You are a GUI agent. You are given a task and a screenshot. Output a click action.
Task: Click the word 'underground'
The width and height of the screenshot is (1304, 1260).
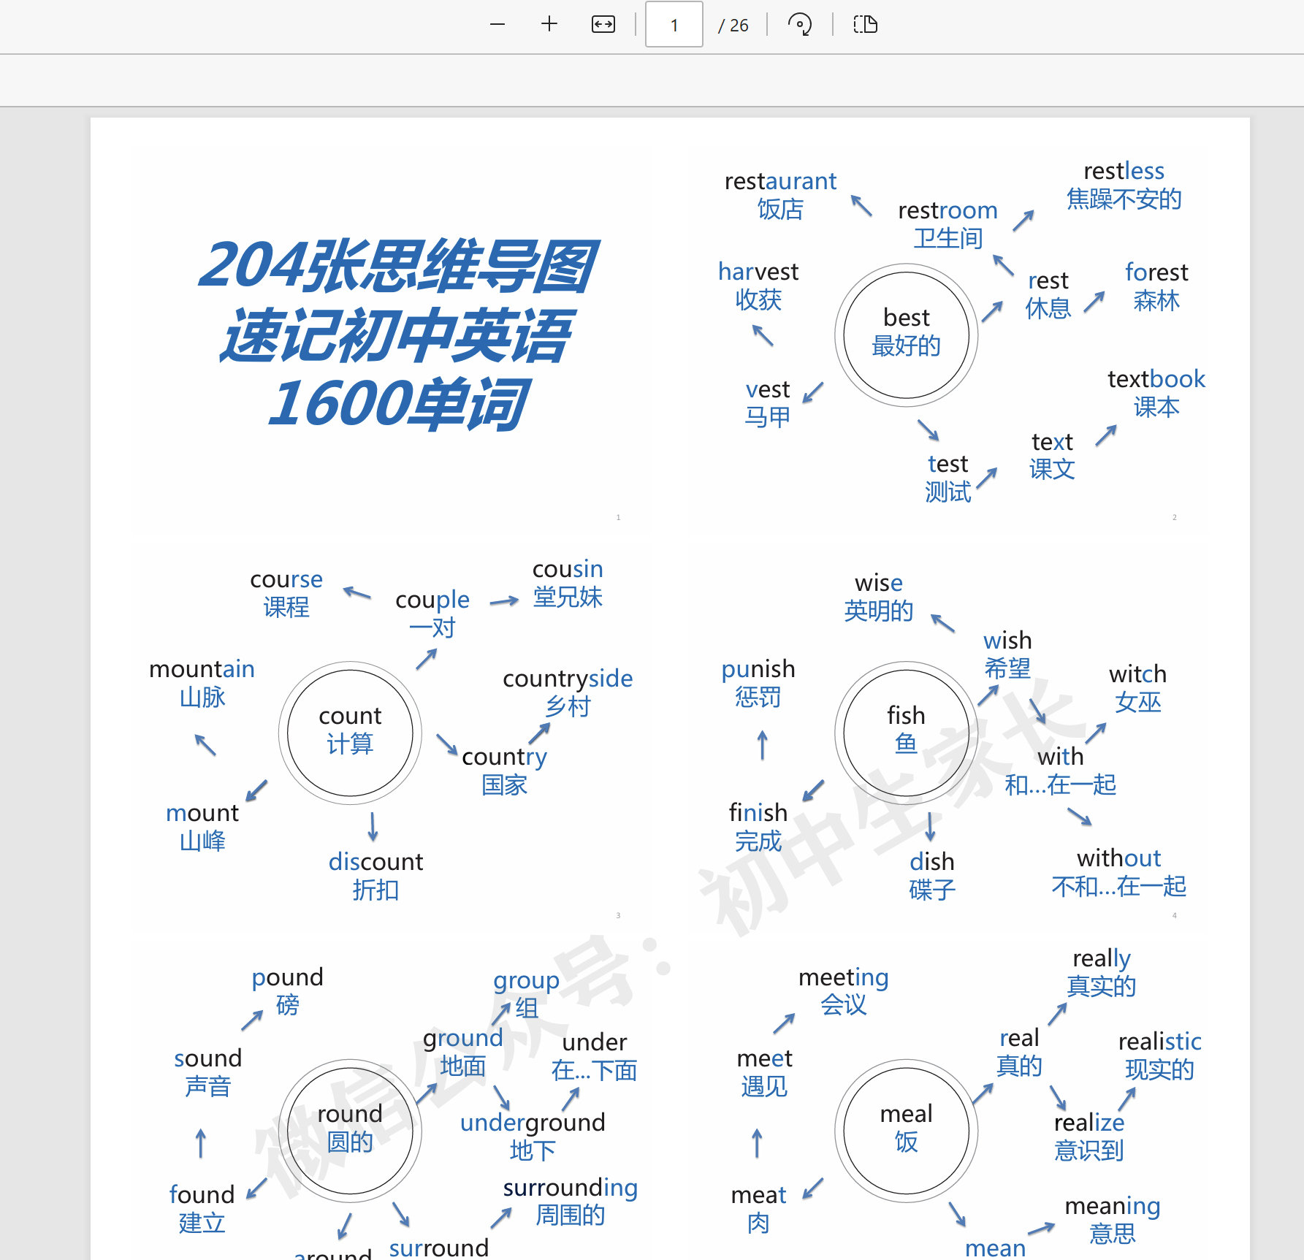(533, 1123)
